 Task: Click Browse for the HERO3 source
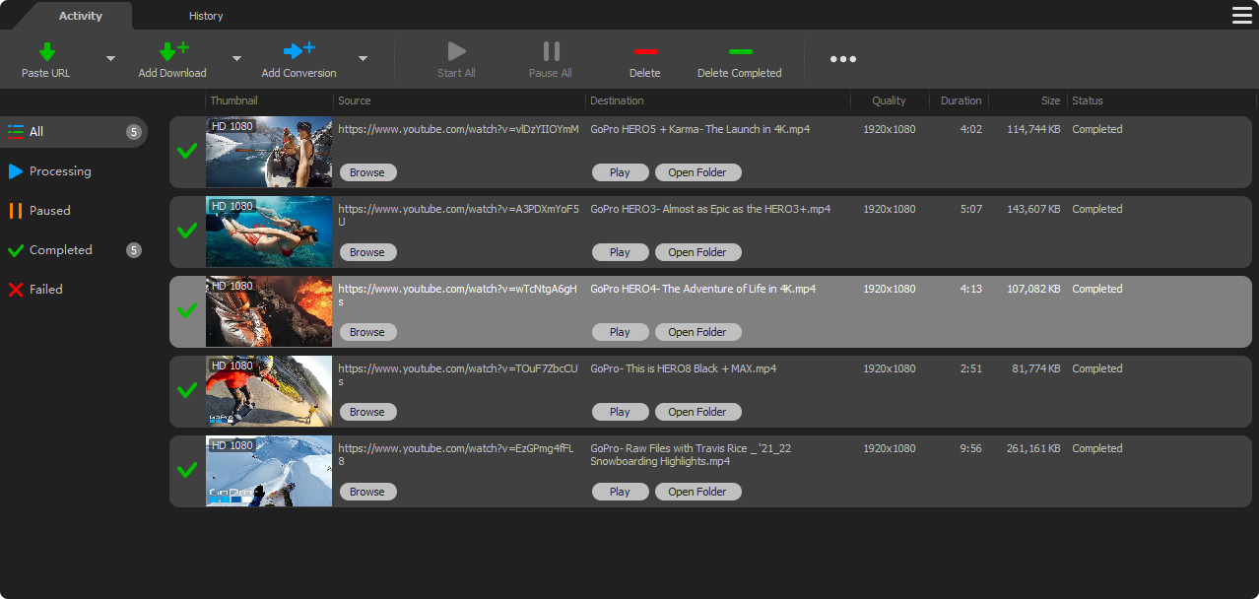367,252
